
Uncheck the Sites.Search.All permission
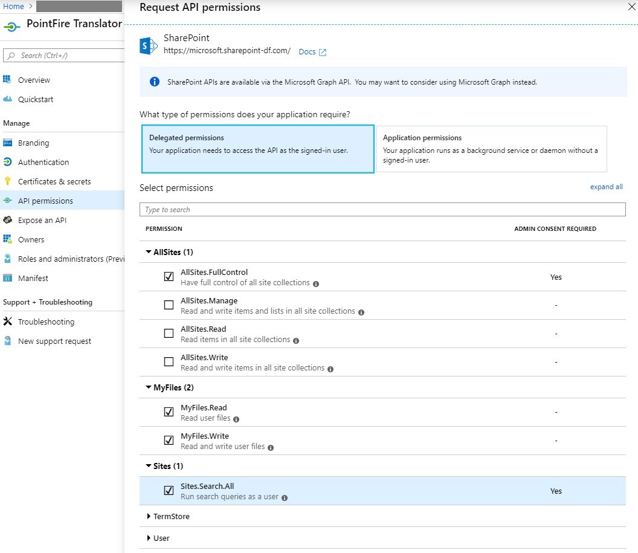(x=169, y=490)
